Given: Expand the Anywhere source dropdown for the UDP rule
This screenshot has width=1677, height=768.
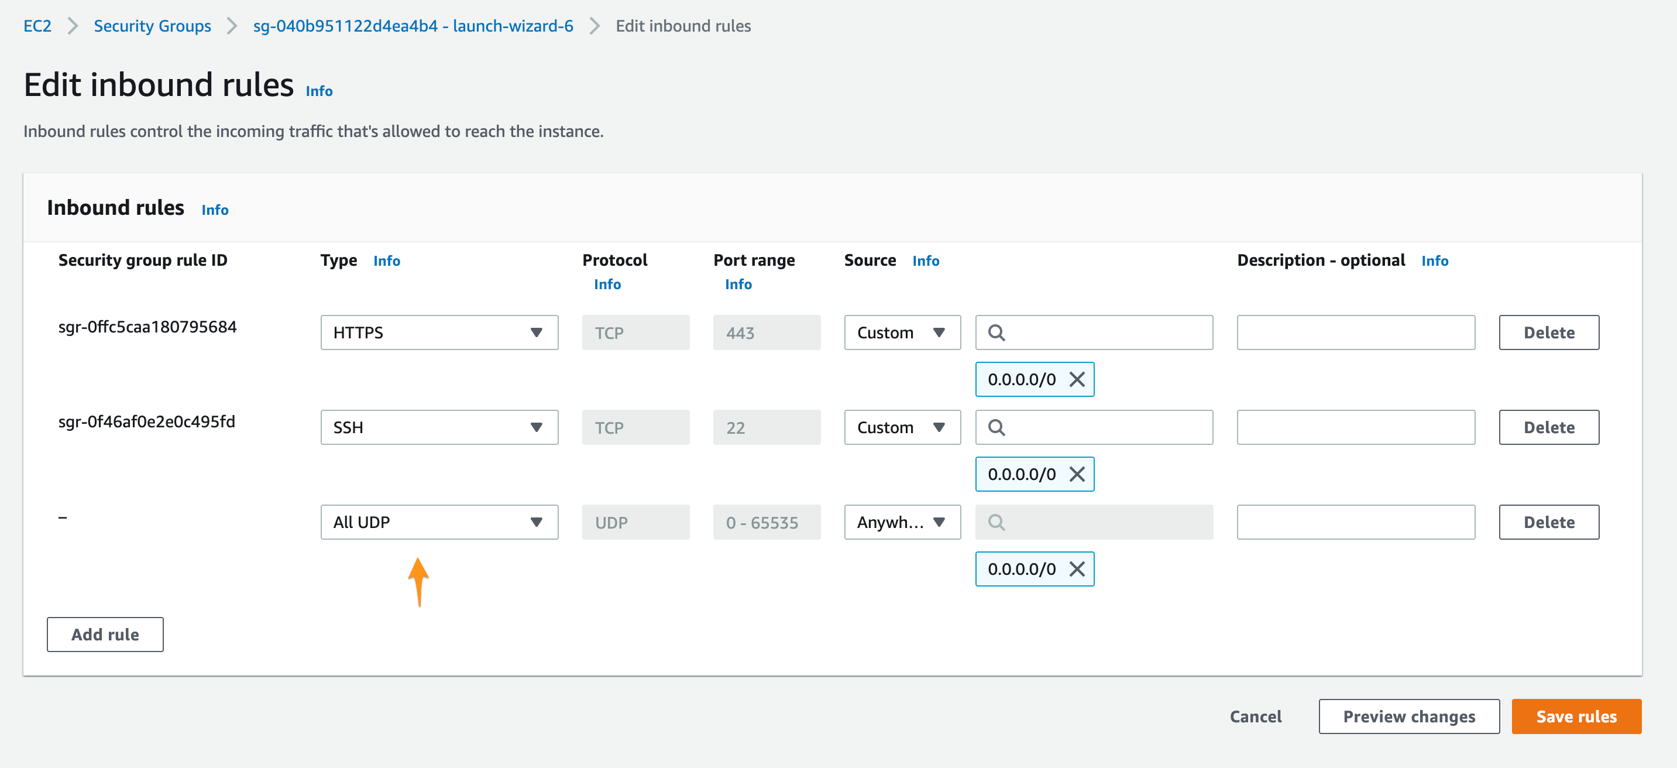Looking at the screenshot, I should click(x=902, y=522).
